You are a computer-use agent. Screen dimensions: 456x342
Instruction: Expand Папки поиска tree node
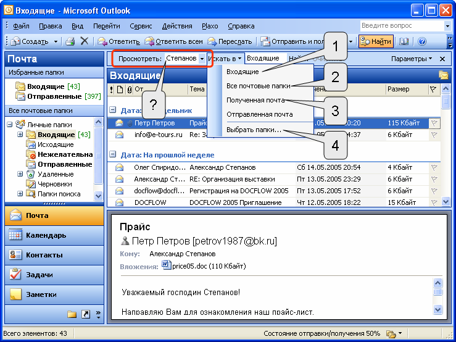tap(20, 194)
